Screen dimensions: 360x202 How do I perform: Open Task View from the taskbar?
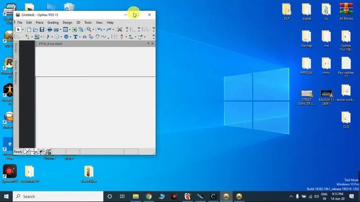pyautogui.click(x=123, y=196)
